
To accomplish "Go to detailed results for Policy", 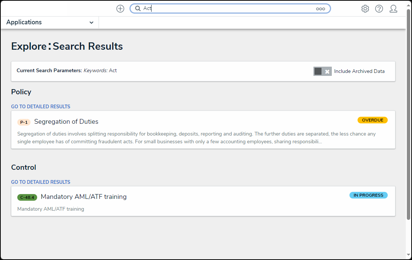I will point(40,106).
